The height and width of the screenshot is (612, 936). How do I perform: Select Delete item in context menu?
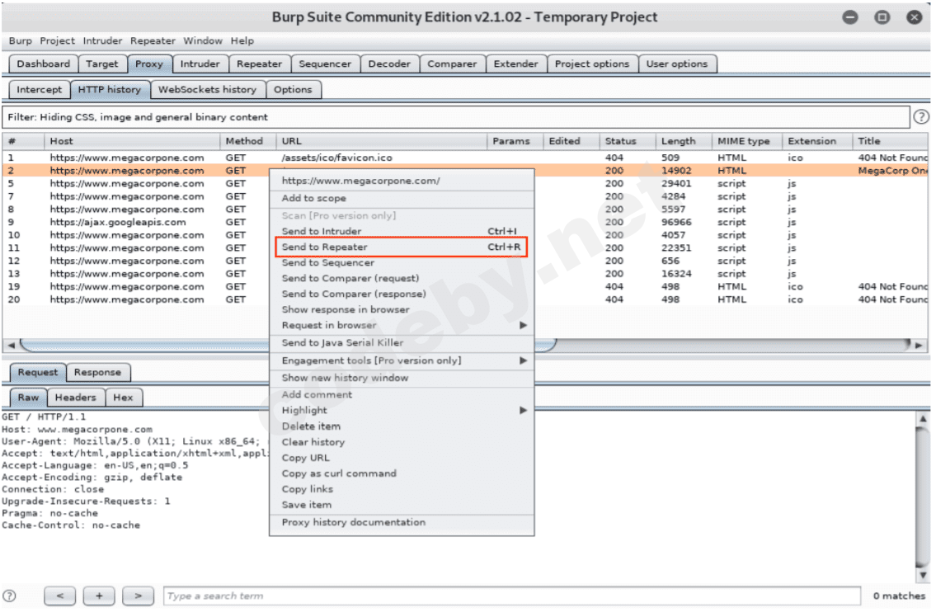click(x=401, y=426)
